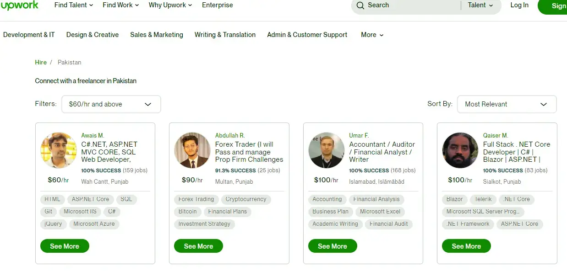
Task: Click See More on Umar F.'s card
Action: point(333,246)
